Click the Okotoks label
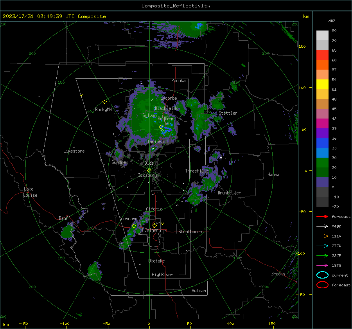The width and height of the screenshot is (352, 329). pyautogui.click(x=156, y=261)
